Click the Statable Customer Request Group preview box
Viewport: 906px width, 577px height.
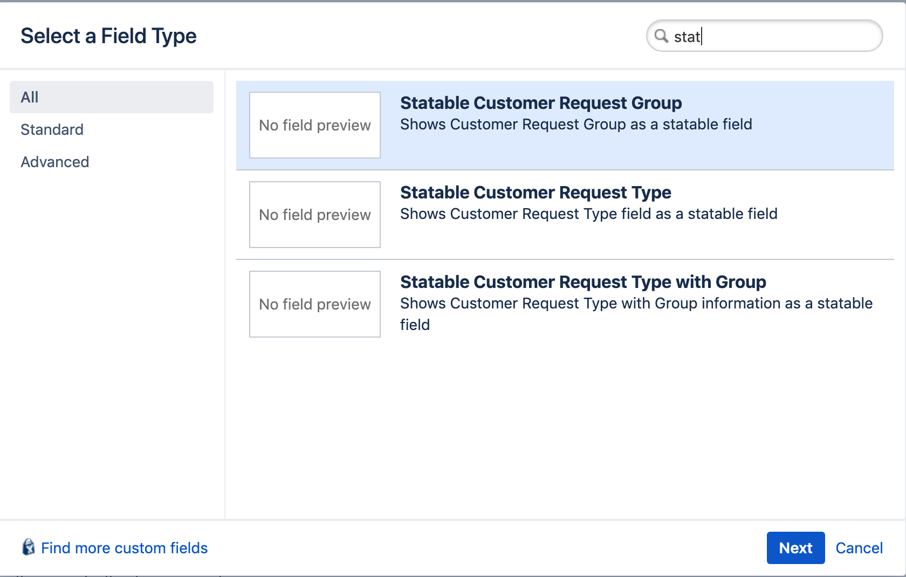click(x=315, y=125)
